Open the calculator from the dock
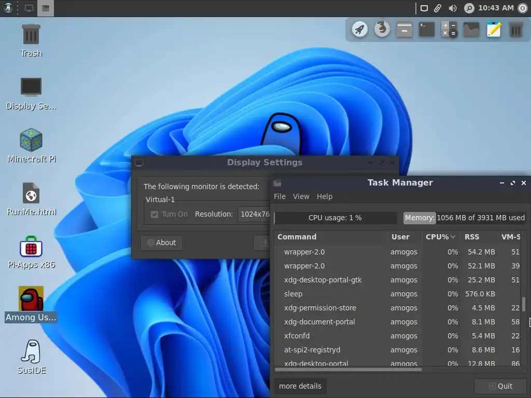Screen dimensions: 531x398 [x=449, y=30]
